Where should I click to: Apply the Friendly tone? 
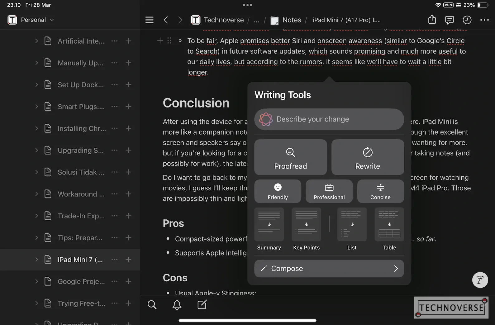click(x=278, y=191)
